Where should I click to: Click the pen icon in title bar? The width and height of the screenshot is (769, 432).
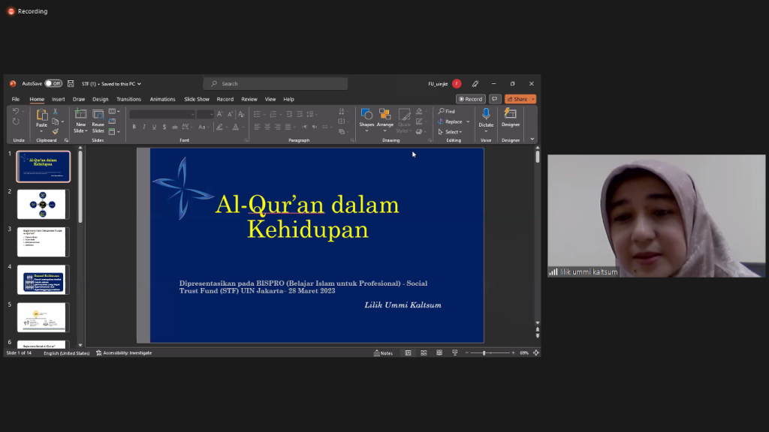pyautogui.click(x=475, y=84)
